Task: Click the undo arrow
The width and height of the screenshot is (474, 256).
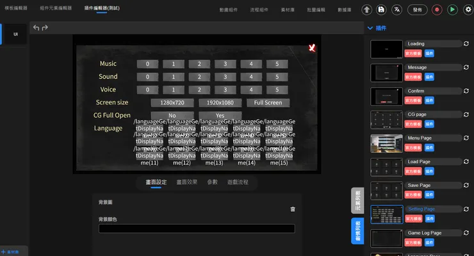Action: pyautogui.click(x=37, y=28)
